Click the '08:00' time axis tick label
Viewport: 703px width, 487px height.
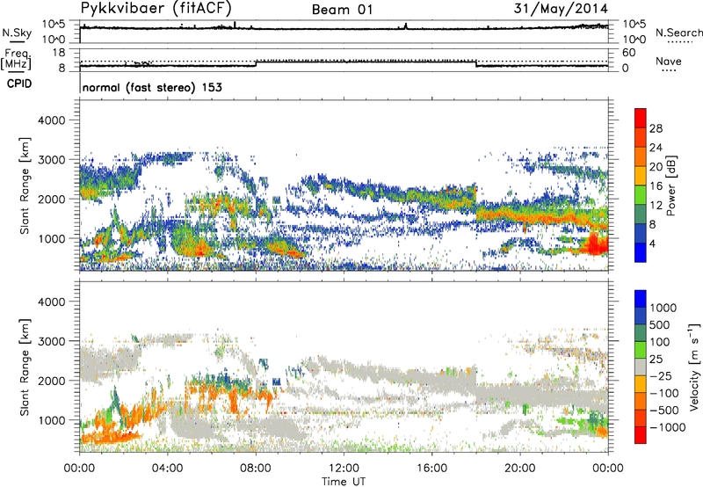[x=256, y=469]
